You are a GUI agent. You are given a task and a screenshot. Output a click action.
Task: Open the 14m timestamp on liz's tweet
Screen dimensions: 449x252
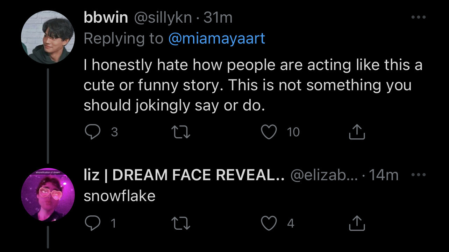pyautogui.click(x=384, y=175)
